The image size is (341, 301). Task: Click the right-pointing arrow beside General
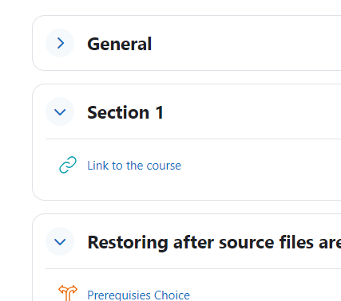[x=61, y=43]
